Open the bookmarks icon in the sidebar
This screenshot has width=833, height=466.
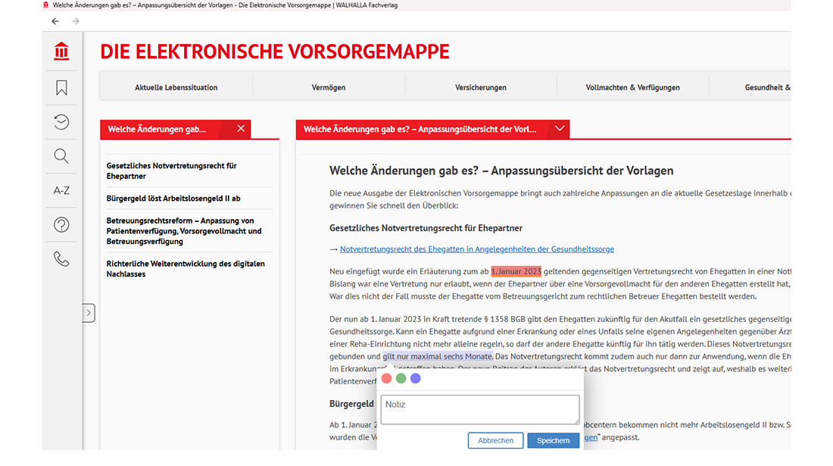tap(61, 88)
